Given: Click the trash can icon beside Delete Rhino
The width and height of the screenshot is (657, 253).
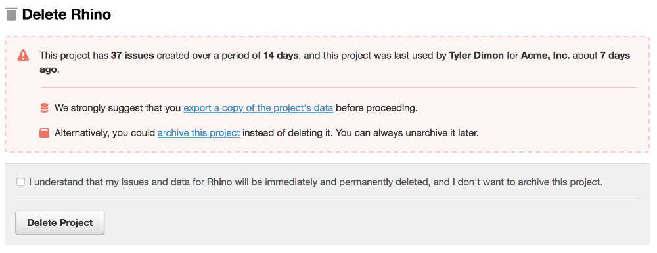Looking at the screenshot, I should tap(11, 15).
